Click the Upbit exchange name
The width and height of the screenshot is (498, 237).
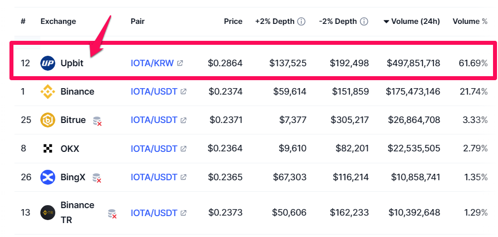[x=72, y=63]
